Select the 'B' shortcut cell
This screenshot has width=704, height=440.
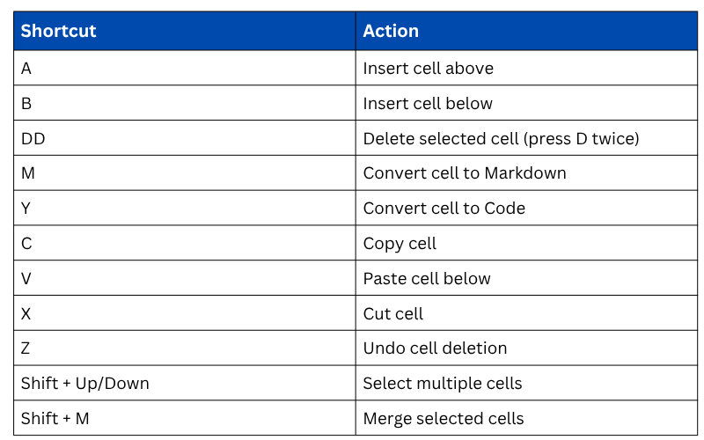[26, 104]
